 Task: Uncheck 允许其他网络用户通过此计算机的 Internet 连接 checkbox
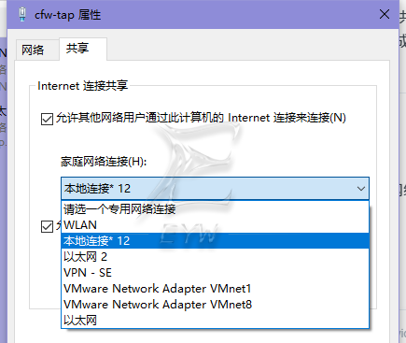coord(47,119)
